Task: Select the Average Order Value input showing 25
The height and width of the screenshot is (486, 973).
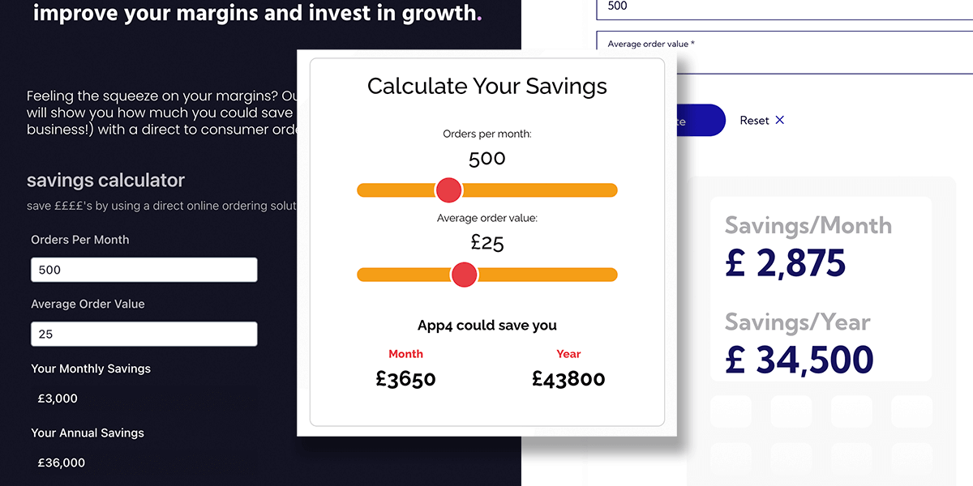Action: pos(144,334)
